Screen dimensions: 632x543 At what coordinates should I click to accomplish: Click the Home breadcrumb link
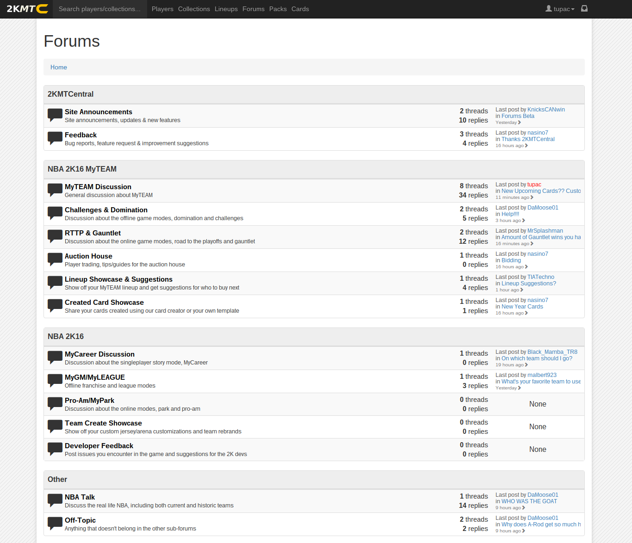click(59, 67)
